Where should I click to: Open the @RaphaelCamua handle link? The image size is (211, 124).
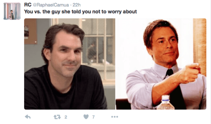tap(51, 5)
